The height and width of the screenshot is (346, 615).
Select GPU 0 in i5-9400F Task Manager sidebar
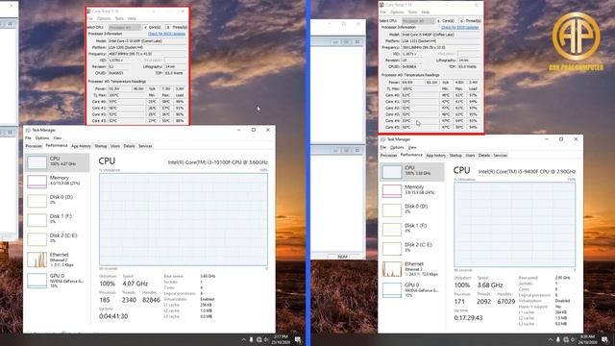click(412, 290)
